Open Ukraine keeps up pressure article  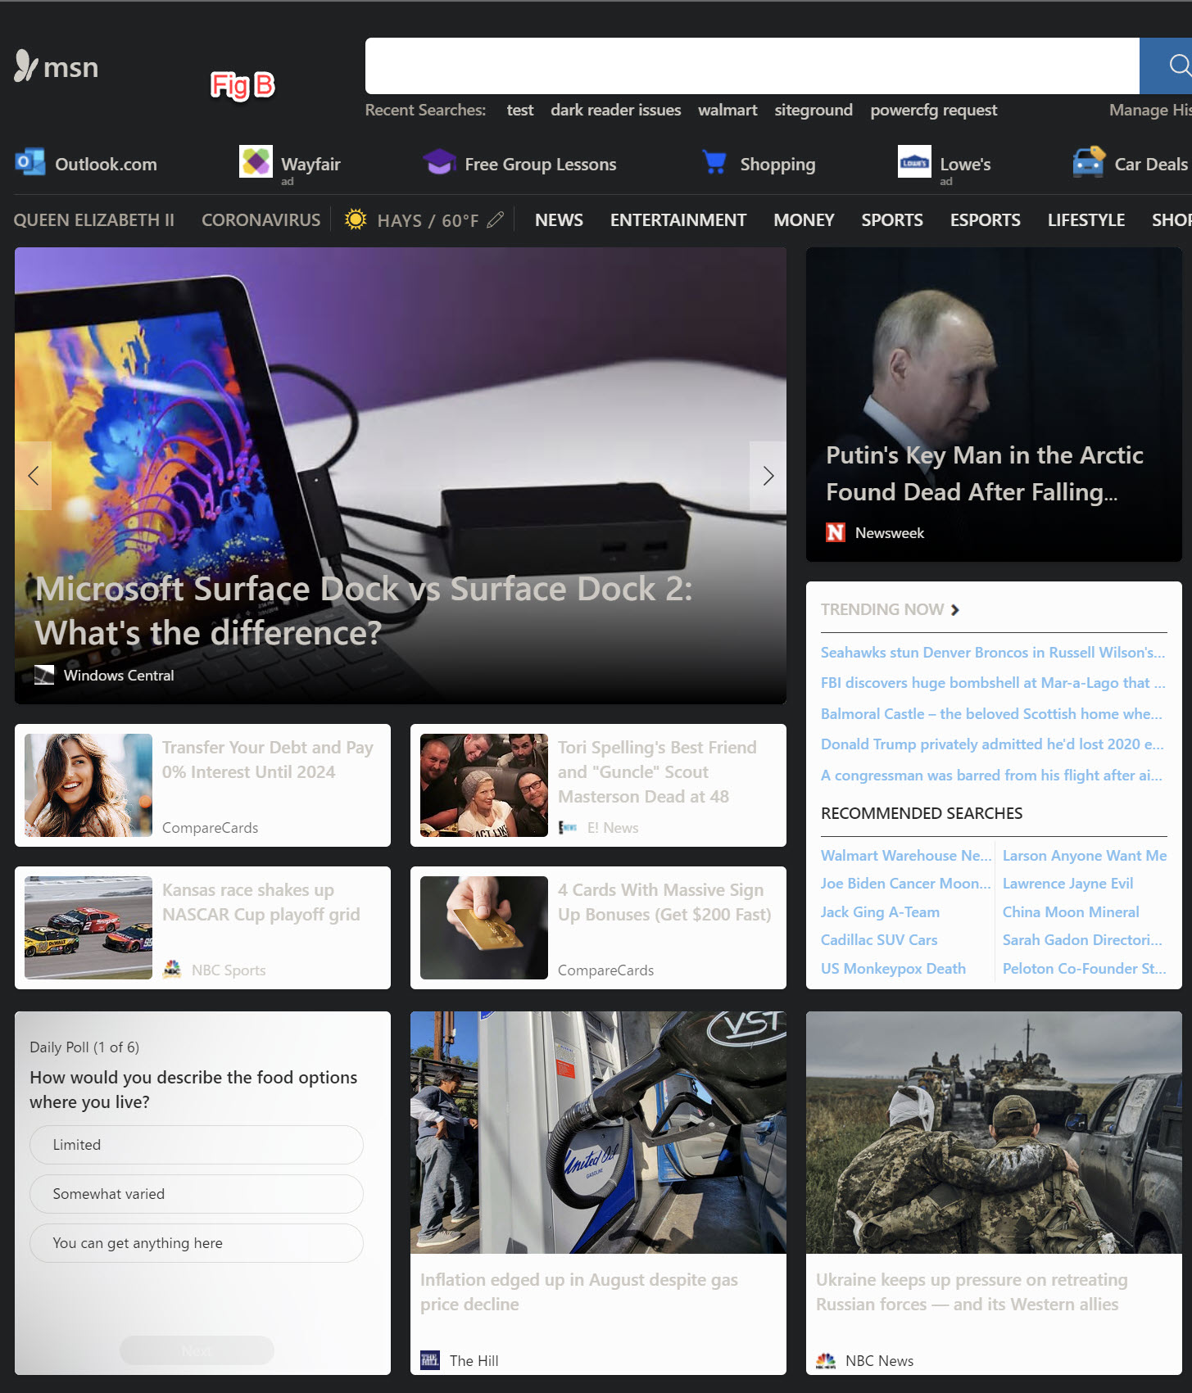972,1291
